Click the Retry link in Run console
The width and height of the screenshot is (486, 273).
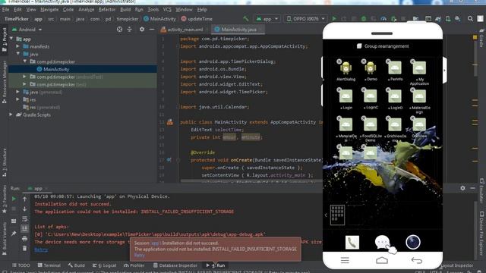[x=41, y=249]
